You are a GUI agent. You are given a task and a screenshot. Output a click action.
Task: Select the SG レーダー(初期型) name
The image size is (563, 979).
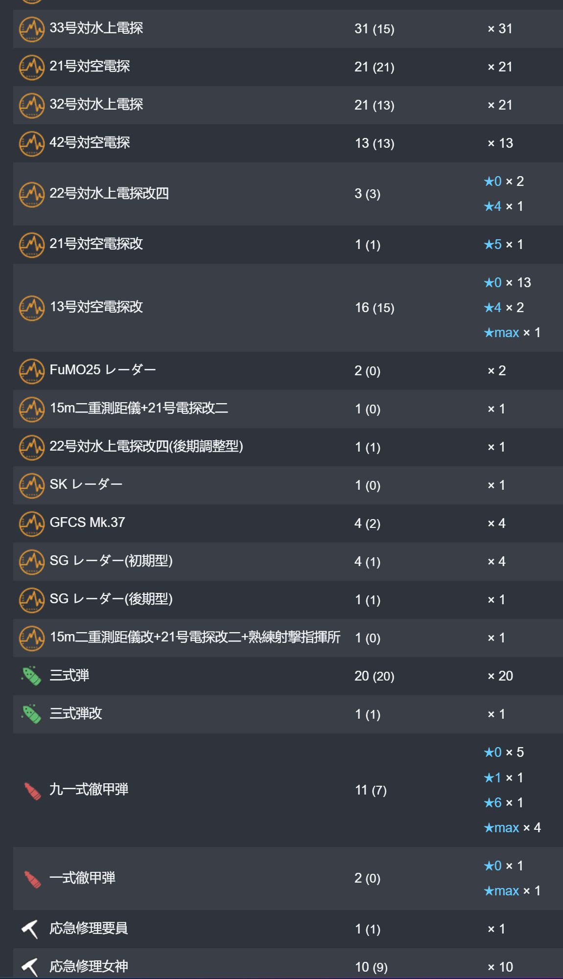[x=111, y=561]
